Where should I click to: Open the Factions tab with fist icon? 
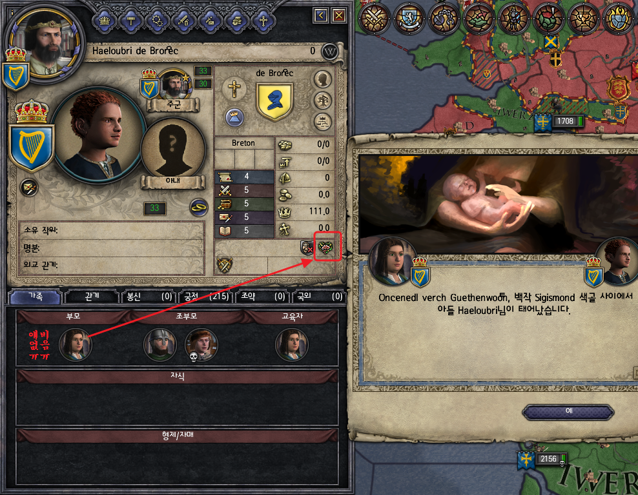[x=236, y=21]
